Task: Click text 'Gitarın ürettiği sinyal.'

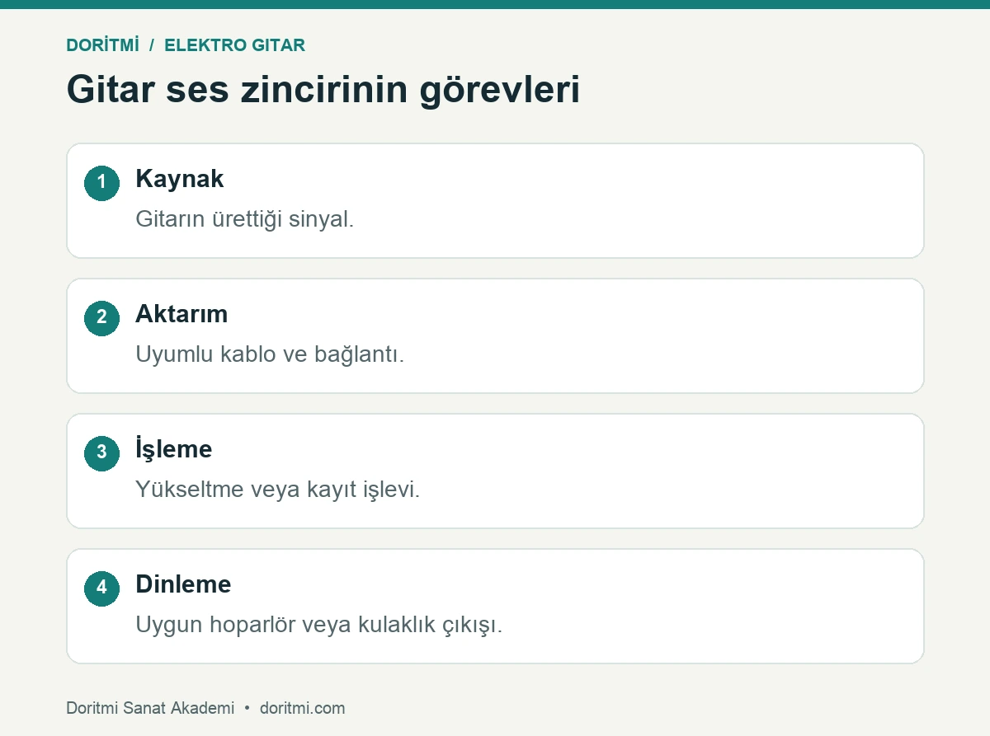Action: (x=244, y=220)
